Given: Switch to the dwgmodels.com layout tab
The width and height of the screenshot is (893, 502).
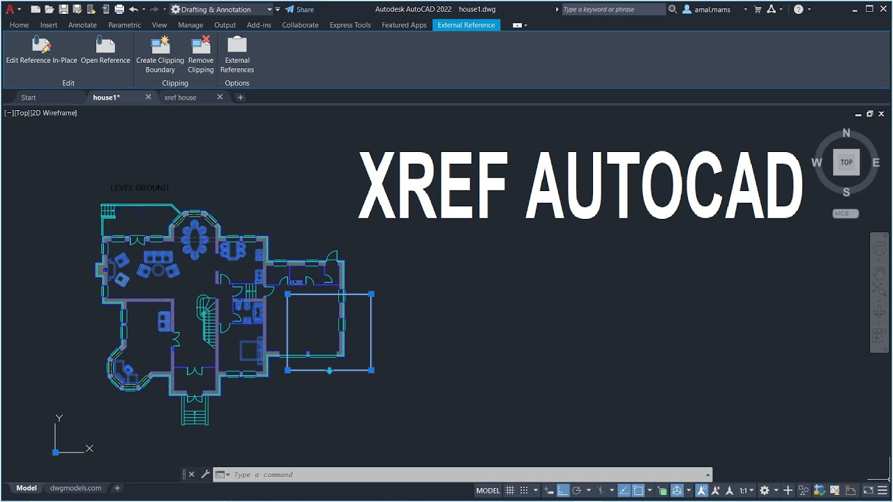Looking at the screenshot, I should pyautogui.click(x=75, y=488).
